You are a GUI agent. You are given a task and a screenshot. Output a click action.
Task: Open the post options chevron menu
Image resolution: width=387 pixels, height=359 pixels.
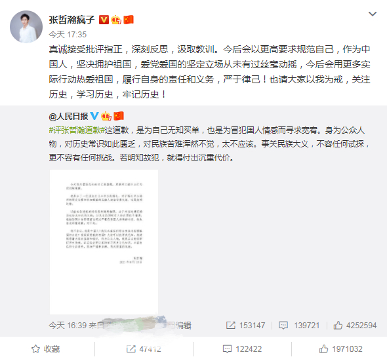click(372, 14)
